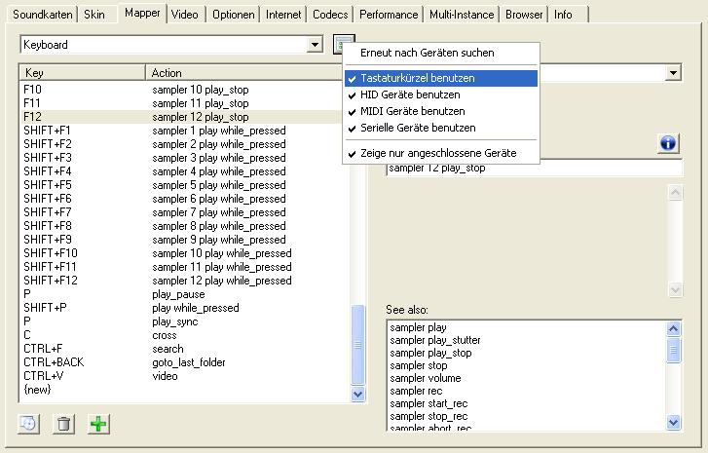This screenshot has width=708, height=453.
Task: Click the See also list scroll up arrow
Action: pyautogui.click(x=673, y=328)
